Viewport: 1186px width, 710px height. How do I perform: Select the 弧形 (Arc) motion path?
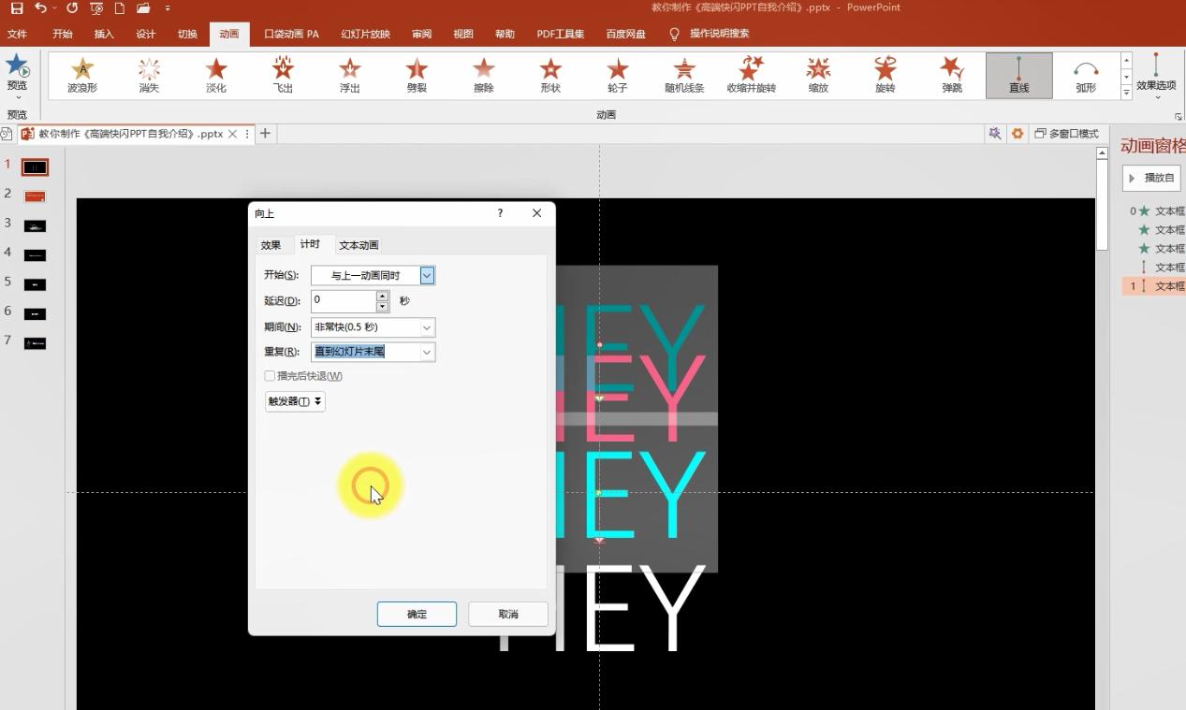coord(1085,74)
